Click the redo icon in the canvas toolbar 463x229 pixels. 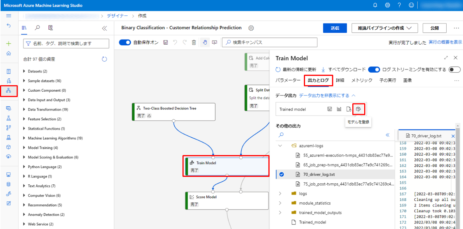pyautogui.click(x=185, y=43)
